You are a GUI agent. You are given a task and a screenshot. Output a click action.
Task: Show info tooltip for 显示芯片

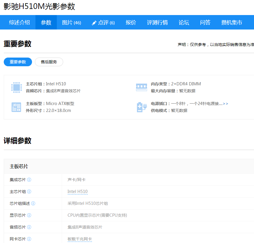point(29,215)
